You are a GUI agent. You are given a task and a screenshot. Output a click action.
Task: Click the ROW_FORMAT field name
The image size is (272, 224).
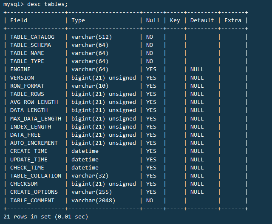[x=27, y=86]
